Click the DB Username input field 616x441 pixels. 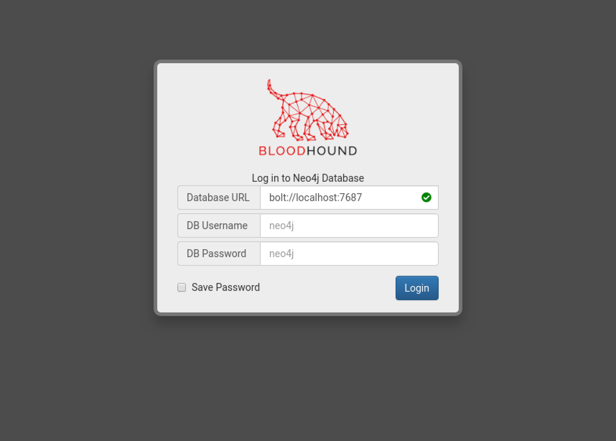tap(348, 226)
